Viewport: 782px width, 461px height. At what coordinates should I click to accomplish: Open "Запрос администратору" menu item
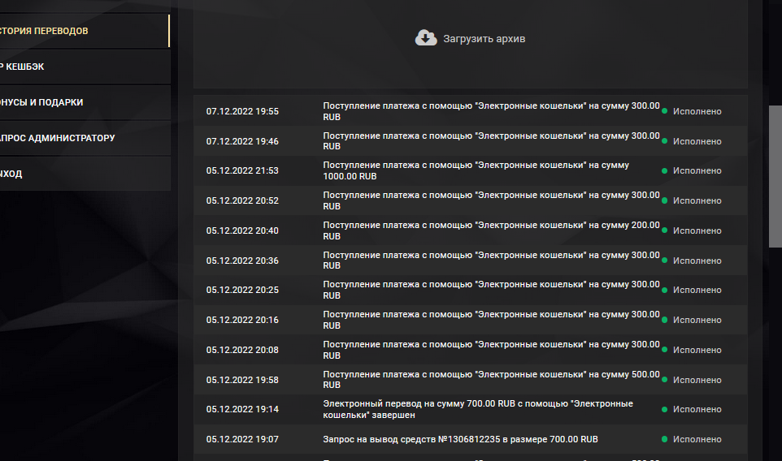[85, 139]
